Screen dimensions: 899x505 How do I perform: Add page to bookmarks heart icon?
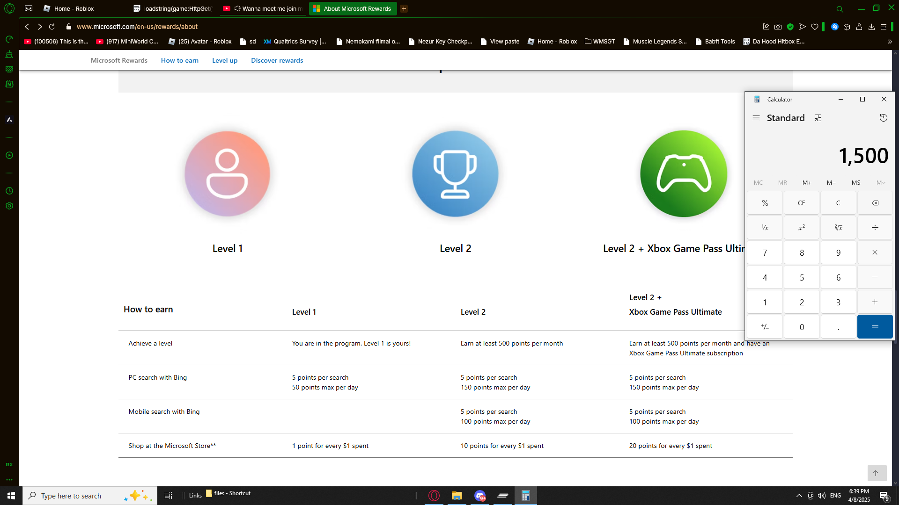[815, 27]
